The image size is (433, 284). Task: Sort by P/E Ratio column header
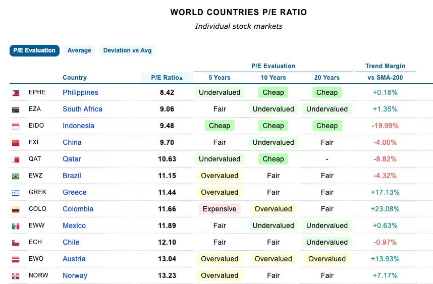point(167,78)
